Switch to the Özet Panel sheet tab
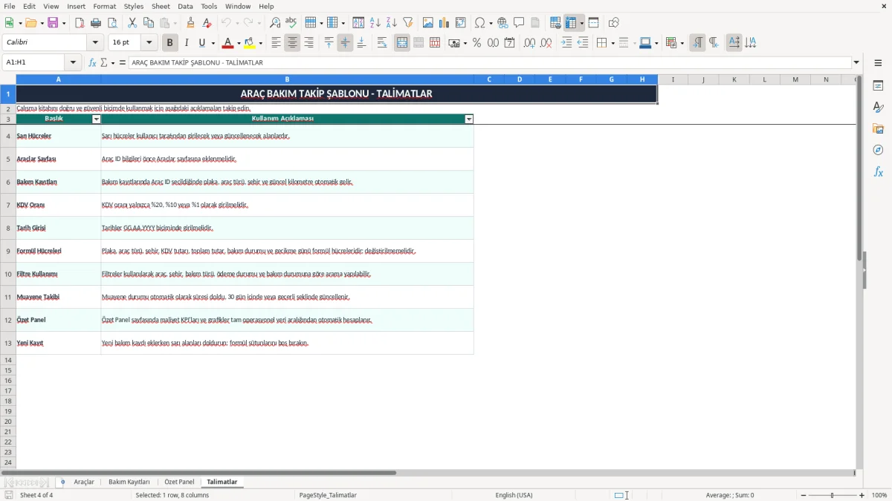 point(179,482)
